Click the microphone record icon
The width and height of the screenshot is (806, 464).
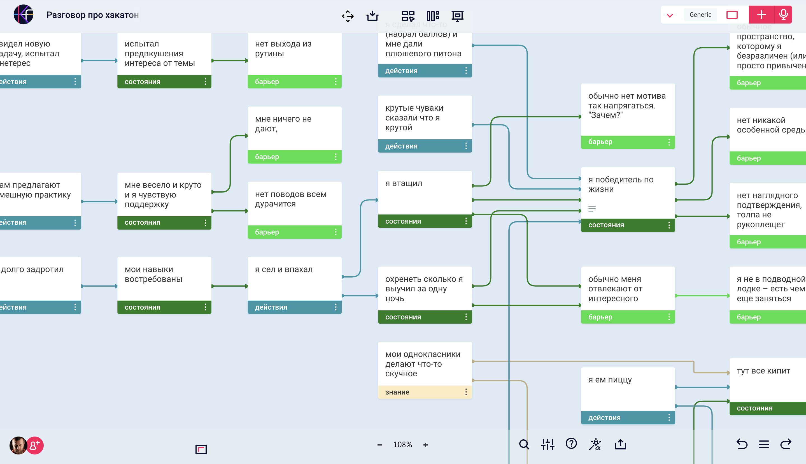pos(783,15)
